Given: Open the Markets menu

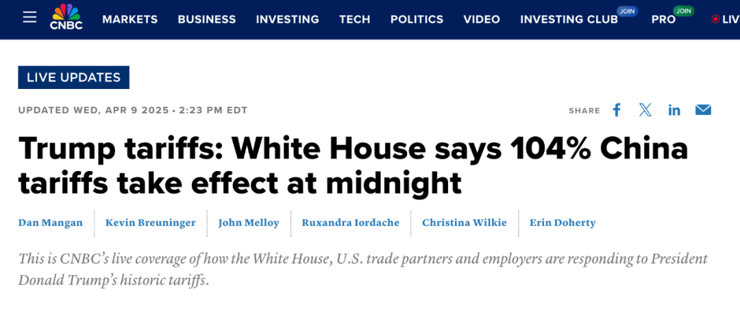Looking at the screenshot, I should 129,19.
